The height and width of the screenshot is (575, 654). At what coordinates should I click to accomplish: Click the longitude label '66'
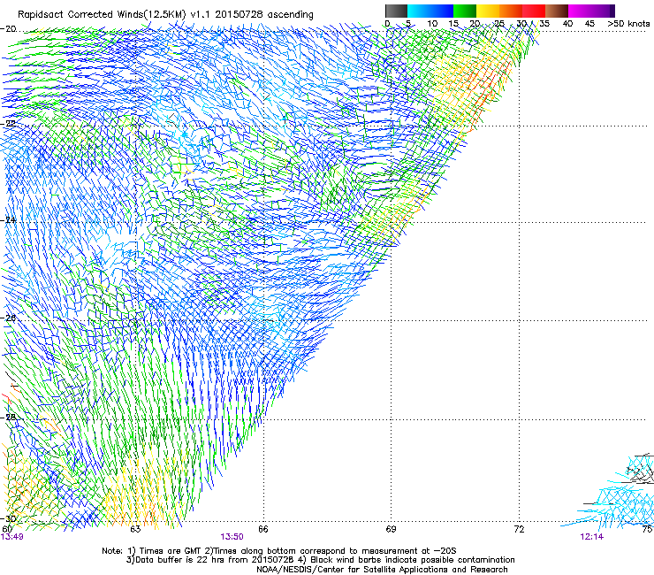click(263, 530)
